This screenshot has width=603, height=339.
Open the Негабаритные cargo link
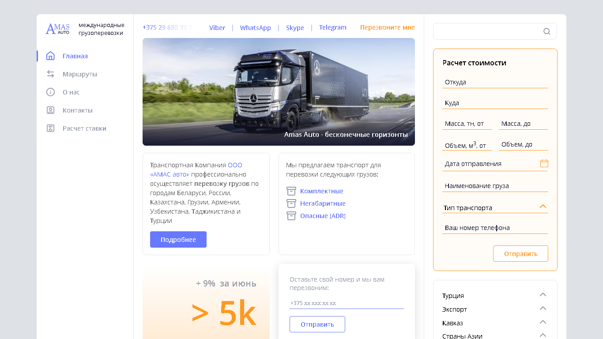(x=323, y=203)
